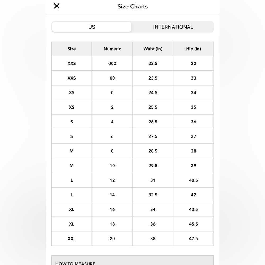Click the Size column header
265x265 pixels.
tap(72, 49)
